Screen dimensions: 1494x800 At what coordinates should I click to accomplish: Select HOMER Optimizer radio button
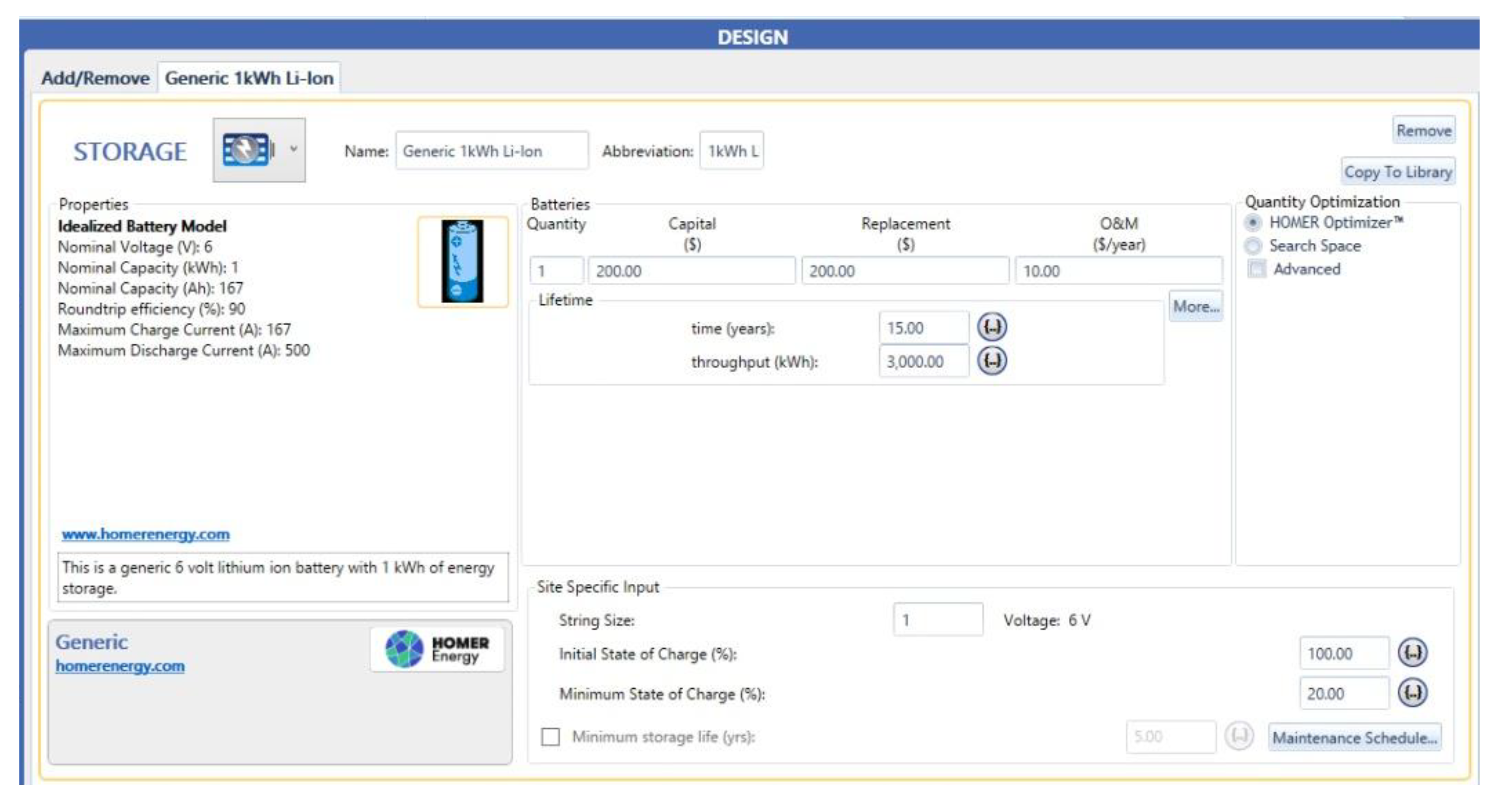1253,223
